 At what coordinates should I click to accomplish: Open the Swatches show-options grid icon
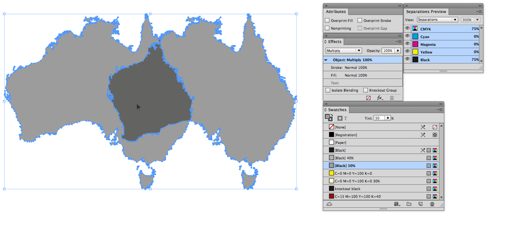(397, 204)
